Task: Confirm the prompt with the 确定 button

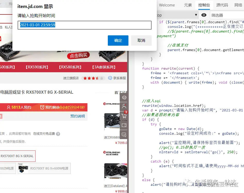Action: pos(118,41)
